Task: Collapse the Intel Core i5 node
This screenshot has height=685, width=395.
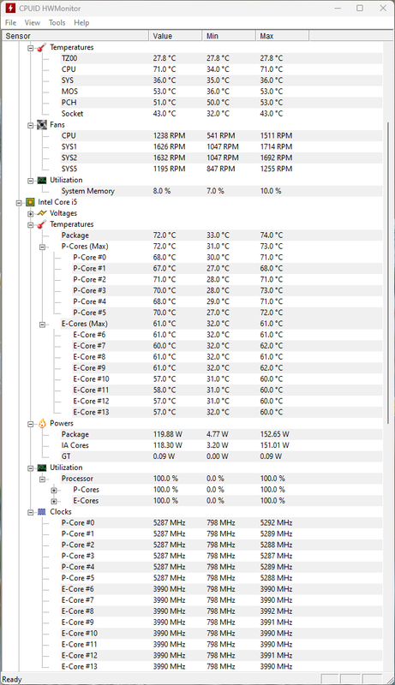Action: pyautogui.click(x=19, y=203)
